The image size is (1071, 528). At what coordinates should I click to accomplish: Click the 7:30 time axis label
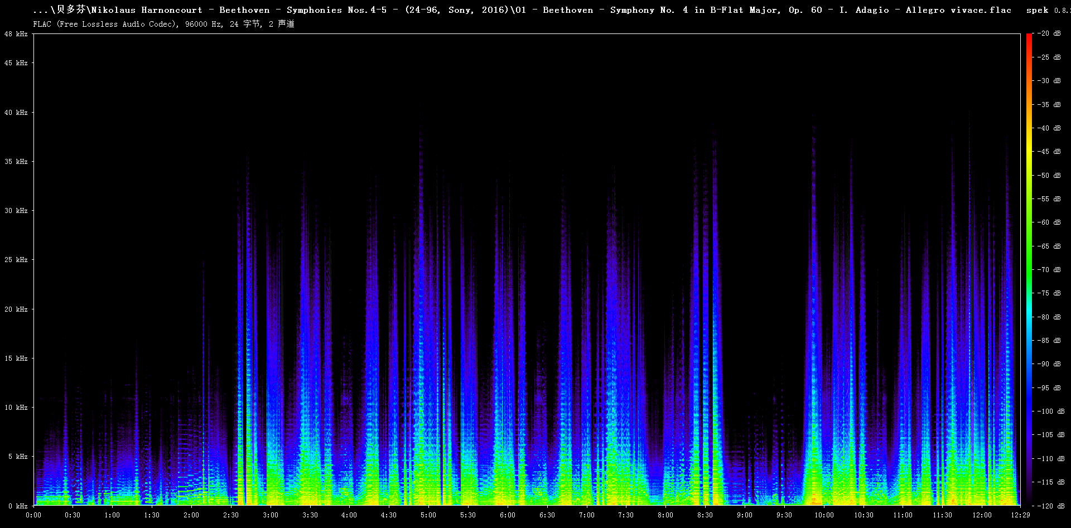(x=626, y=515)
